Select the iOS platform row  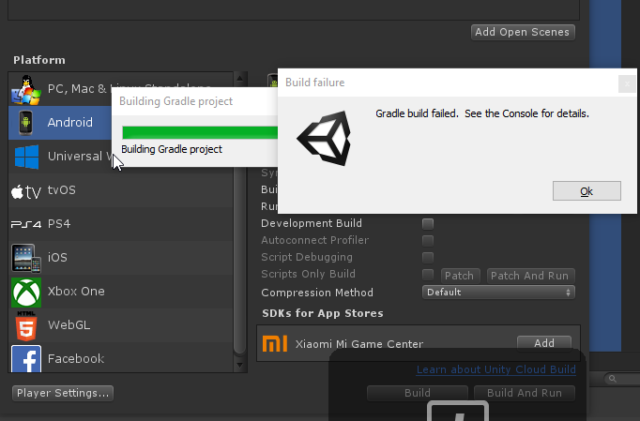(x=121, y=258)
